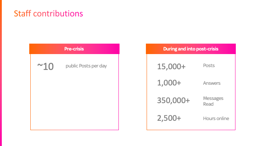Click the word contributions in the title
Image resolution: width=260 pixels, height=146 pixels.
tap(58, 14)
